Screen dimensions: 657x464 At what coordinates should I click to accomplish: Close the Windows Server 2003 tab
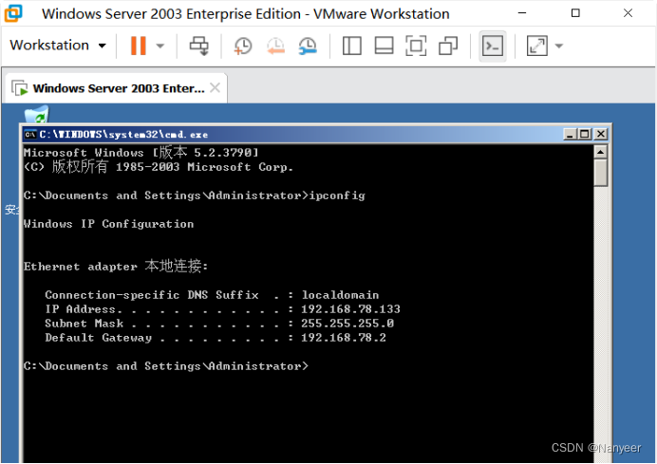(215, 88)
